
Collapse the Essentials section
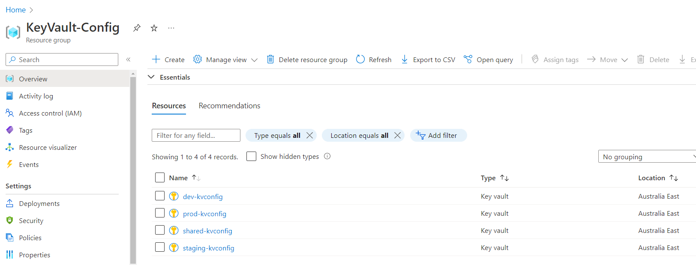coord(151,77)
